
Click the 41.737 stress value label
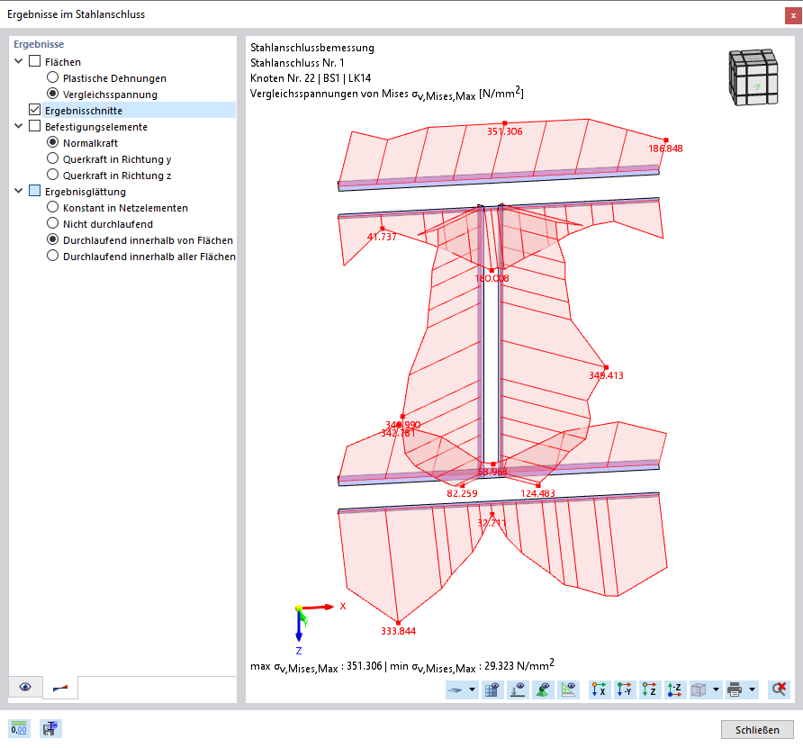[382, 237]
